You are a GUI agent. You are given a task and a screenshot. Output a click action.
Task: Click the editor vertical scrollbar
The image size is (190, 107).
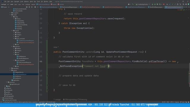coord(189,75)
